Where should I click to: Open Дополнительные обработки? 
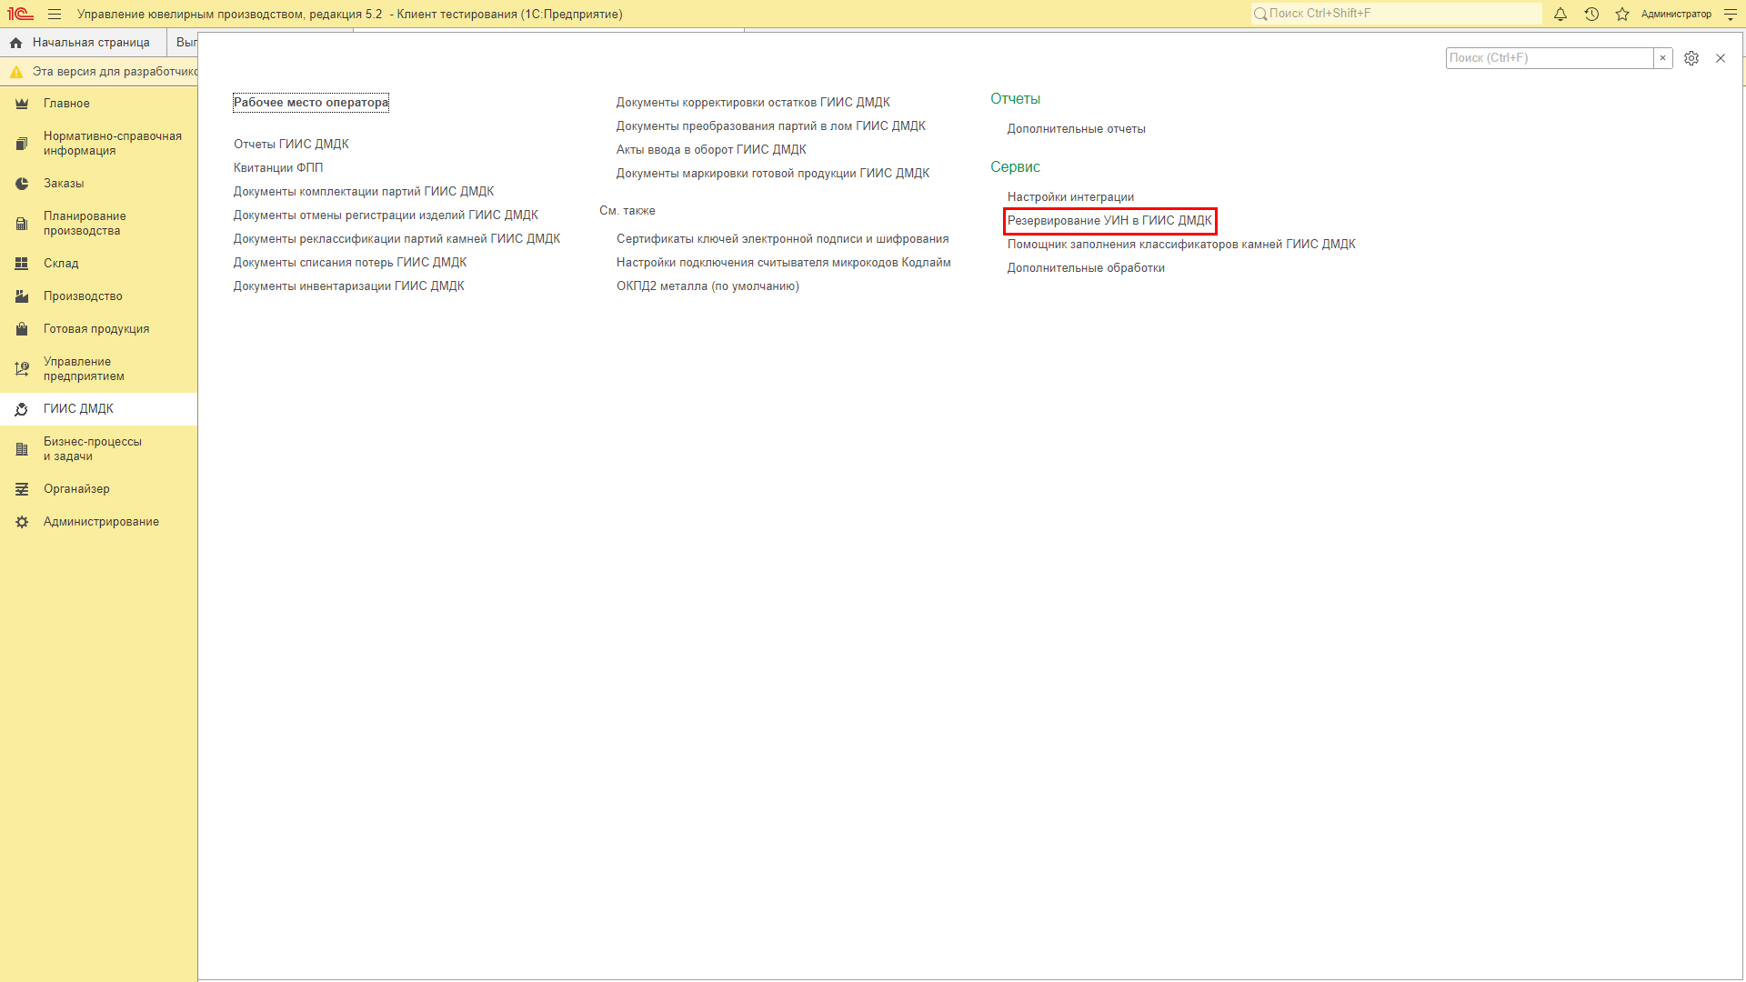(x=1086, y=268)
